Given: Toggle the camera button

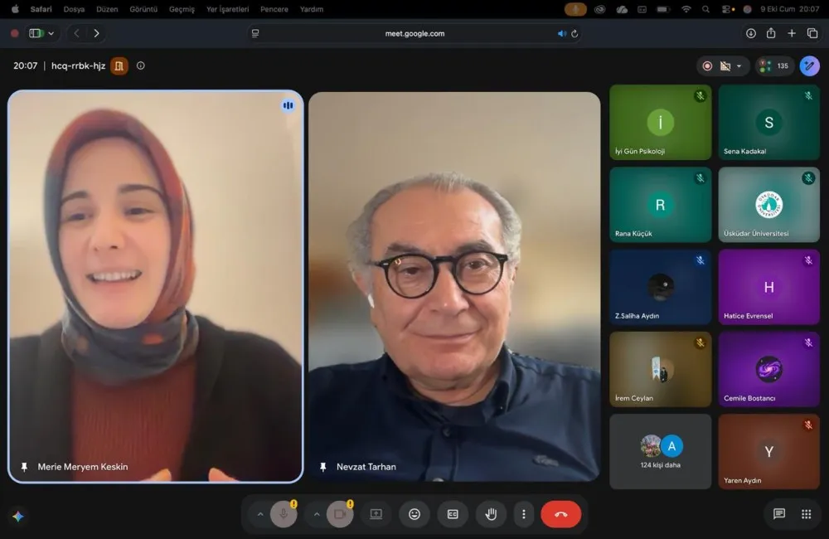Looking at the screenshot, I should coord(340,514).
